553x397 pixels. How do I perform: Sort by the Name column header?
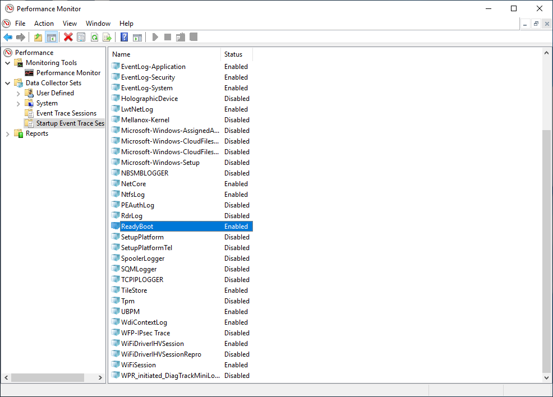coord(165,54)
